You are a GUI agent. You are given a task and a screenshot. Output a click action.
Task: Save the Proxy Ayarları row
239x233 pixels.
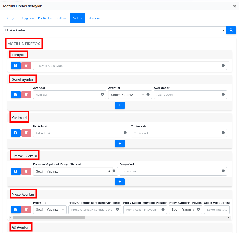(16, 210)
